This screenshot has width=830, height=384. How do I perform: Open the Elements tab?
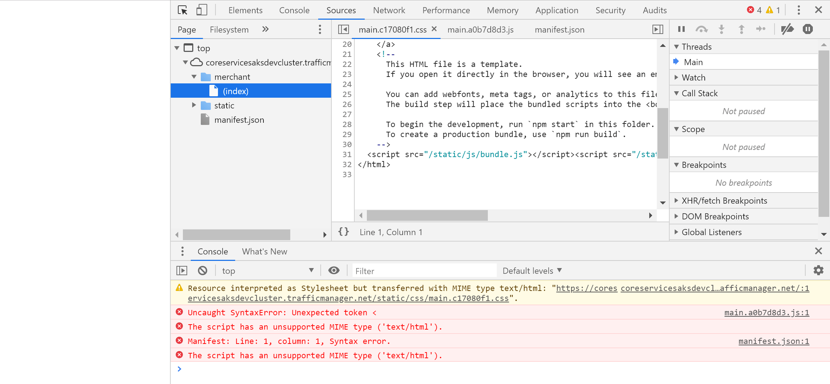pyautogui.click(x=245, y=10)
